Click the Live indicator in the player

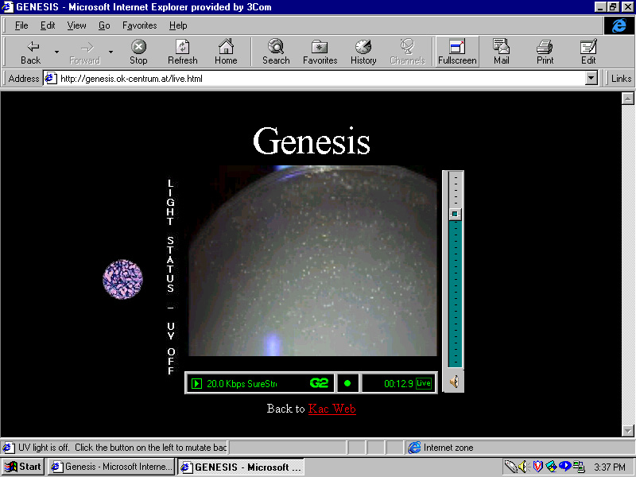[424, 383]
